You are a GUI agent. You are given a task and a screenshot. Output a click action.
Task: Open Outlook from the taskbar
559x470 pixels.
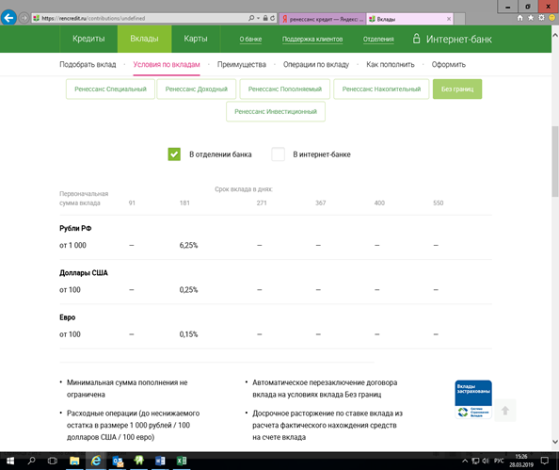click(x=118, y=461)
